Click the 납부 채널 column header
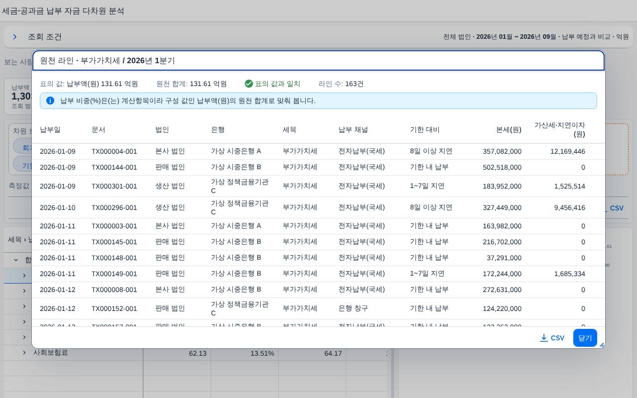Screen dimensions: 637x398 click(353, 129)
